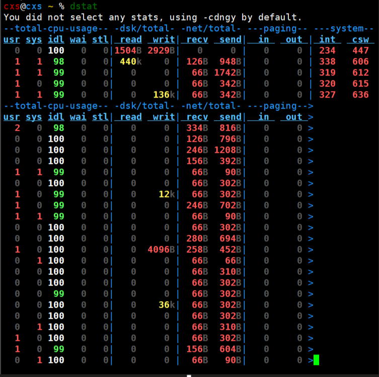This screenshot has height=377, width=379.
Task: Click '246B' recv in the 702B row
Action: point(197,206)
